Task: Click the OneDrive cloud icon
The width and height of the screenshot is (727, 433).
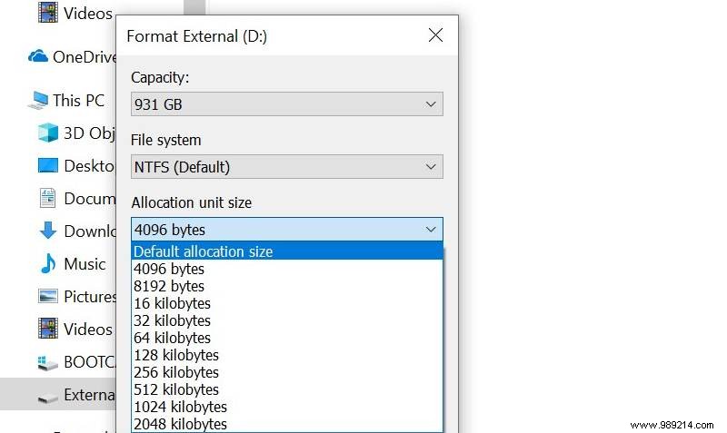Action: click(38, 56)
